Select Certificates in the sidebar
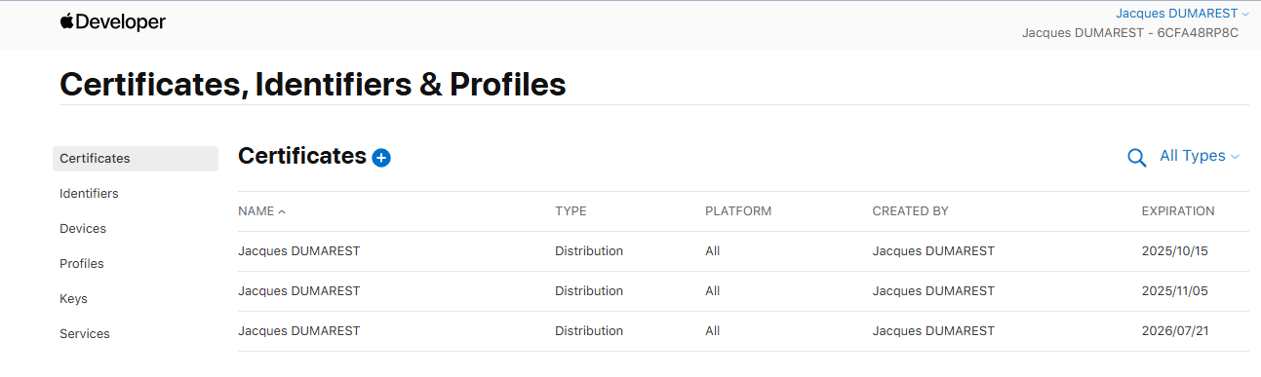1261x377 pixels. 136,159
